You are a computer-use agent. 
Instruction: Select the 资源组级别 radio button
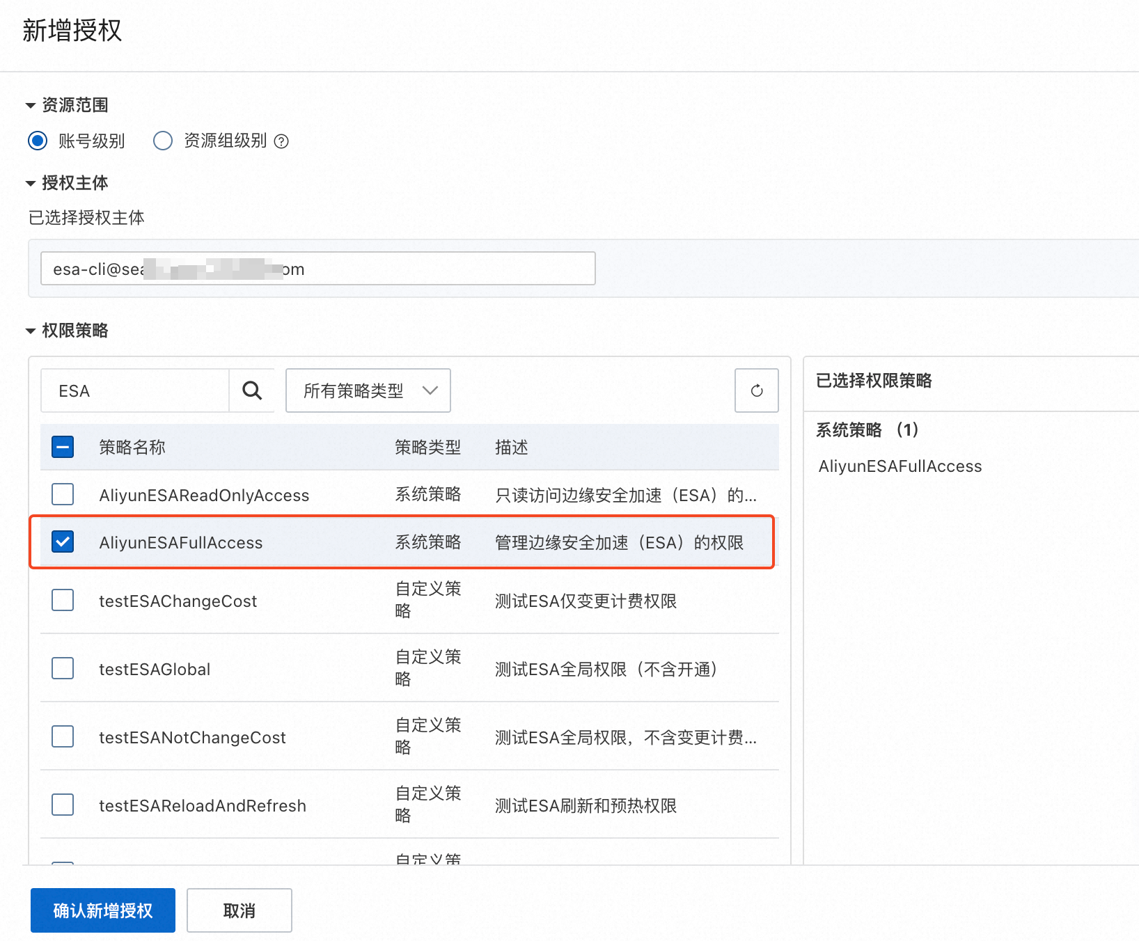pos(163,141)
